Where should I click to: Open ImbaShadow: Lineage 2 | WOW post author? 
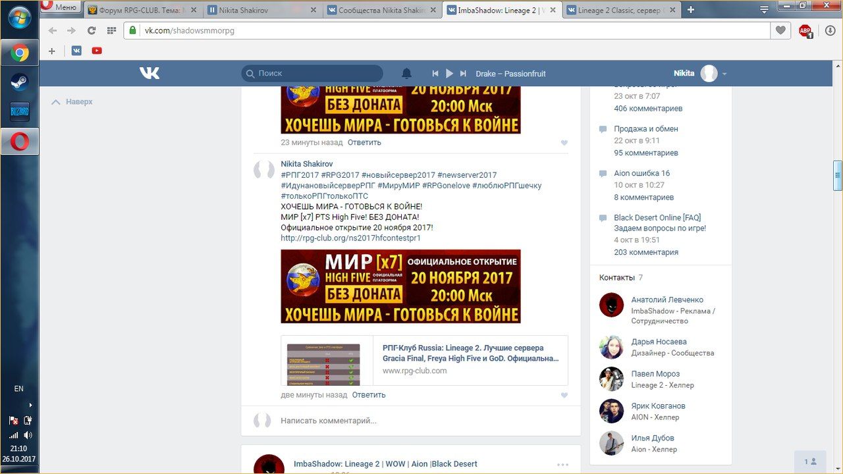385,464
